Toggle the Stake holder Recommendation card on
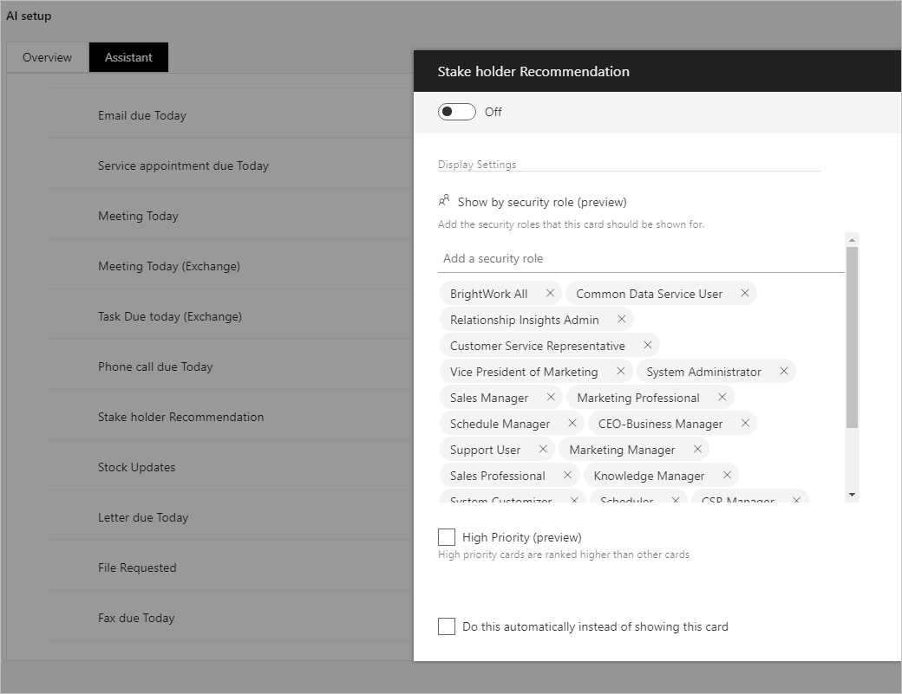 (x=457, y=112)
